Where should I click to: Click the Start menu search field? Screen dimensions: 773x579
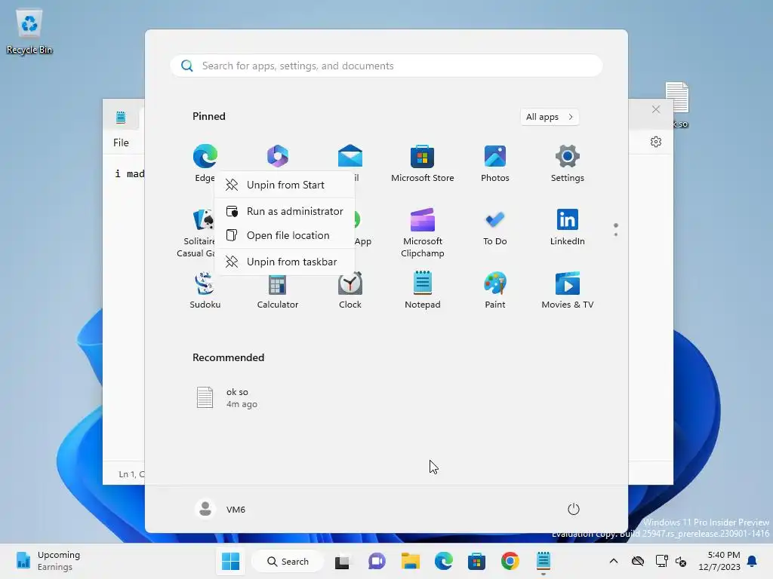click(386, 66)
